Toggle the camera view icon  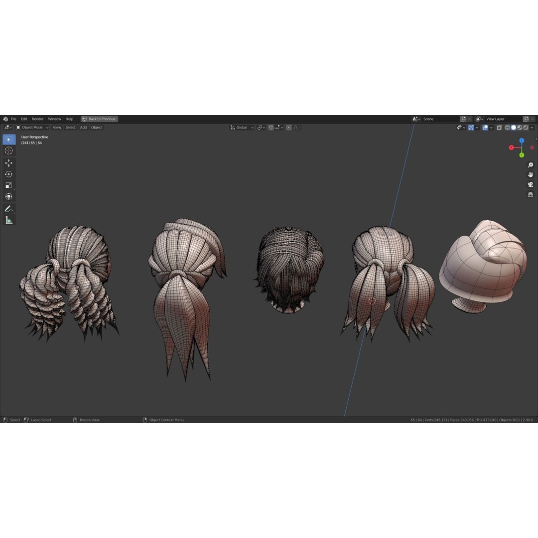point(531,185)
